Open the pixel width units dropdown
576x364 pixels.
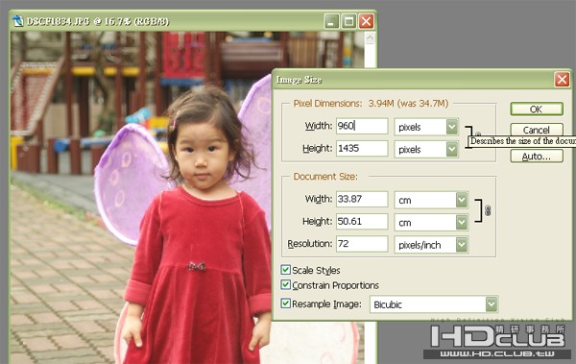(x=452, y=127)
